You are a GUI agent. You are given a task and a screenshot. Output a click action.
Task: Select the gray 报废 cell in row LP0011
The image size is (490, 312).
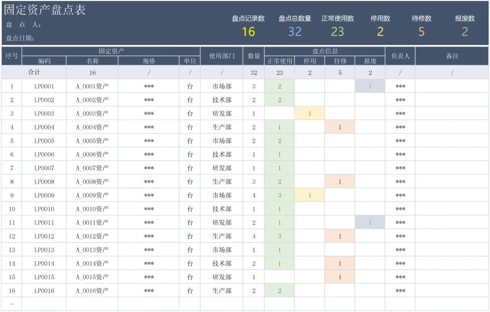click(370, 223)
